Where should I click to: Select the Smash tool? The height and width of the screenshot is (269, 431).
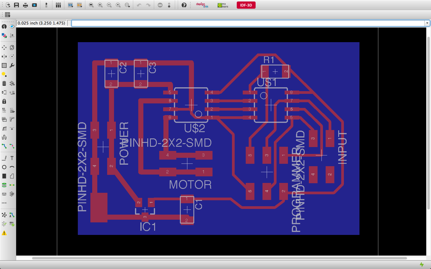tap(4, 119)
